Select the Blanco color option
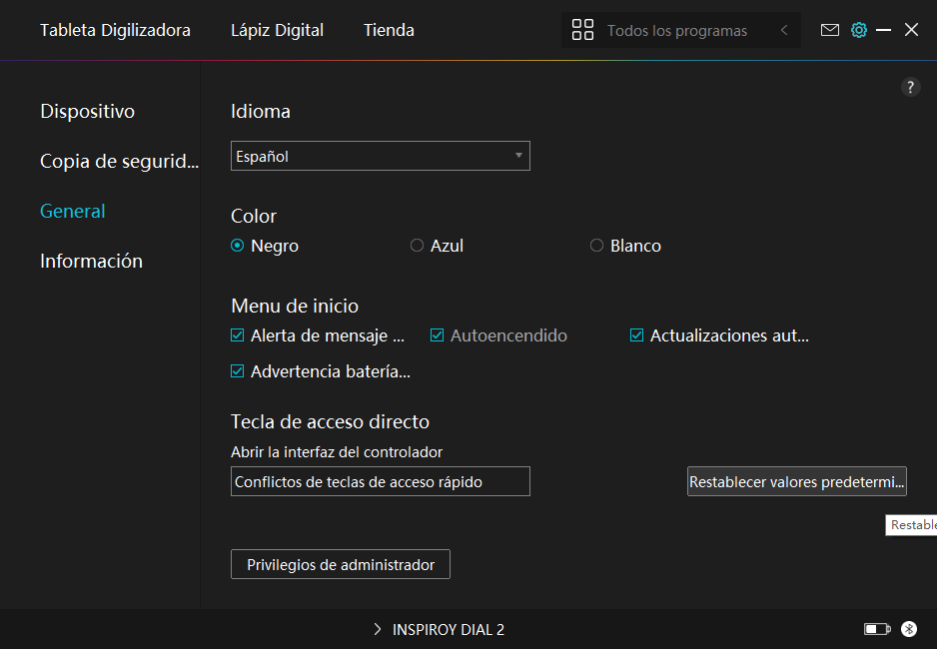Screen dimensions: 937x649 597,246
